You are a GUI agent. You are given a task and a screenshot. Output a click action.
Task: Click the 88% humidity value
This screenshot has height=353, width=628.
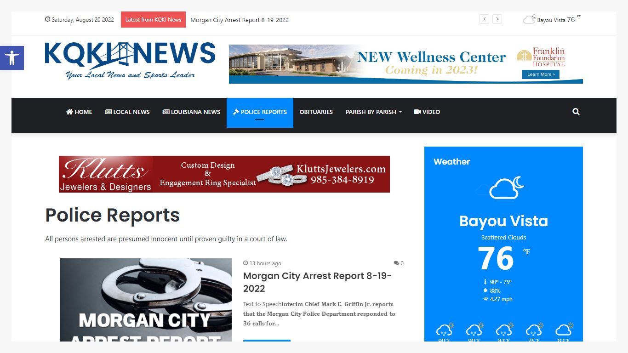(495, 290)
